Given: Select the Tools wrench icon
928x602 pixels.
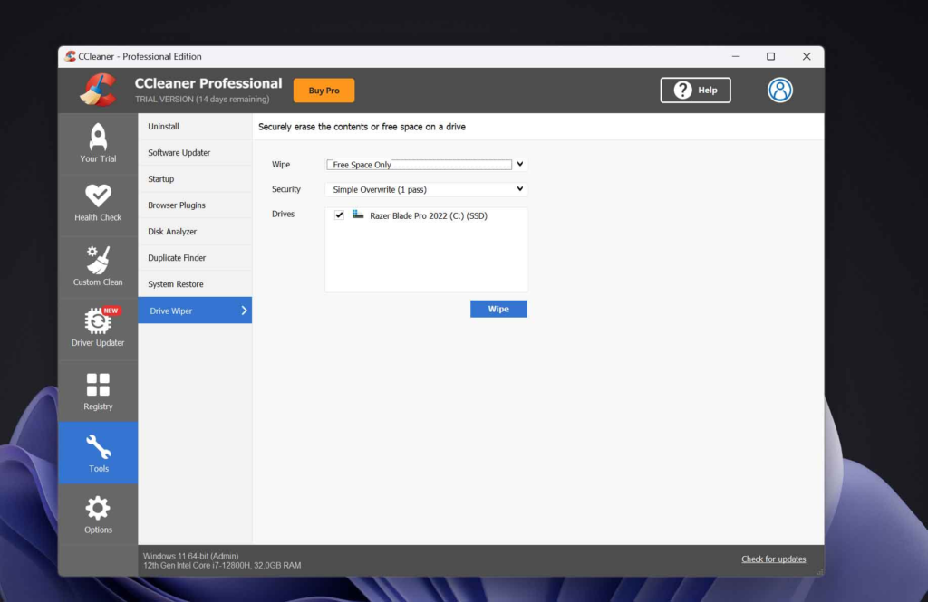Looking at the screenshot, I should point(98,446).
